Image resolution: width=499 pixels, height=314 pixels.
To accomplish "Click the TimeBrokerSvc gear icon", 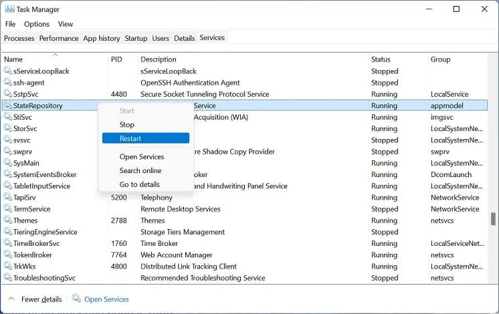I will point(8,243).
